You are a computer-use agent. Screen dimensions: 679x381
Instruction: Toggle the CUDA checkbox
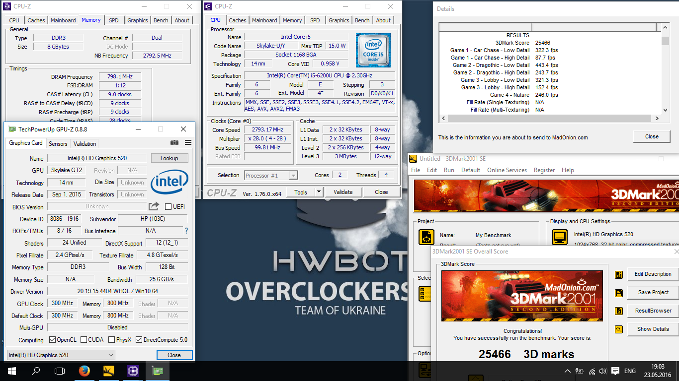(84, 340)
